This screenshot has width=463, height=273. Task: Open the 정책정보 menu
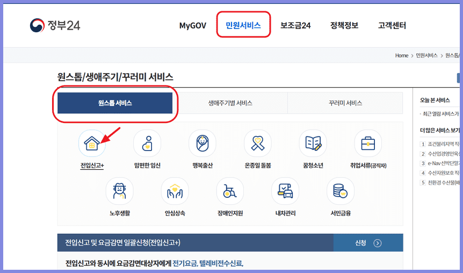pyautogui.click(x=344, y=25)
